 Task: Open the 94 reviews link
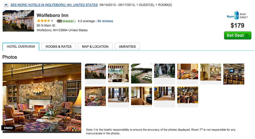pos(105,21)
